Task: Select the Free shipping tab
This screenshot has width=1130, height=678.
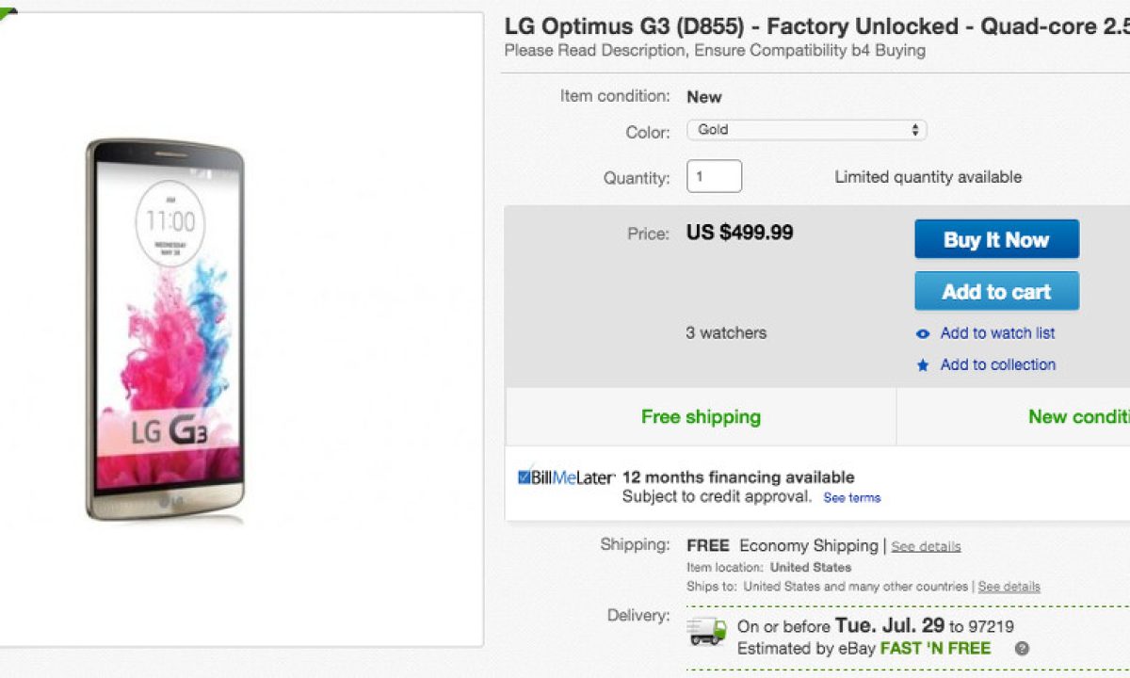Action: point(701,416)
